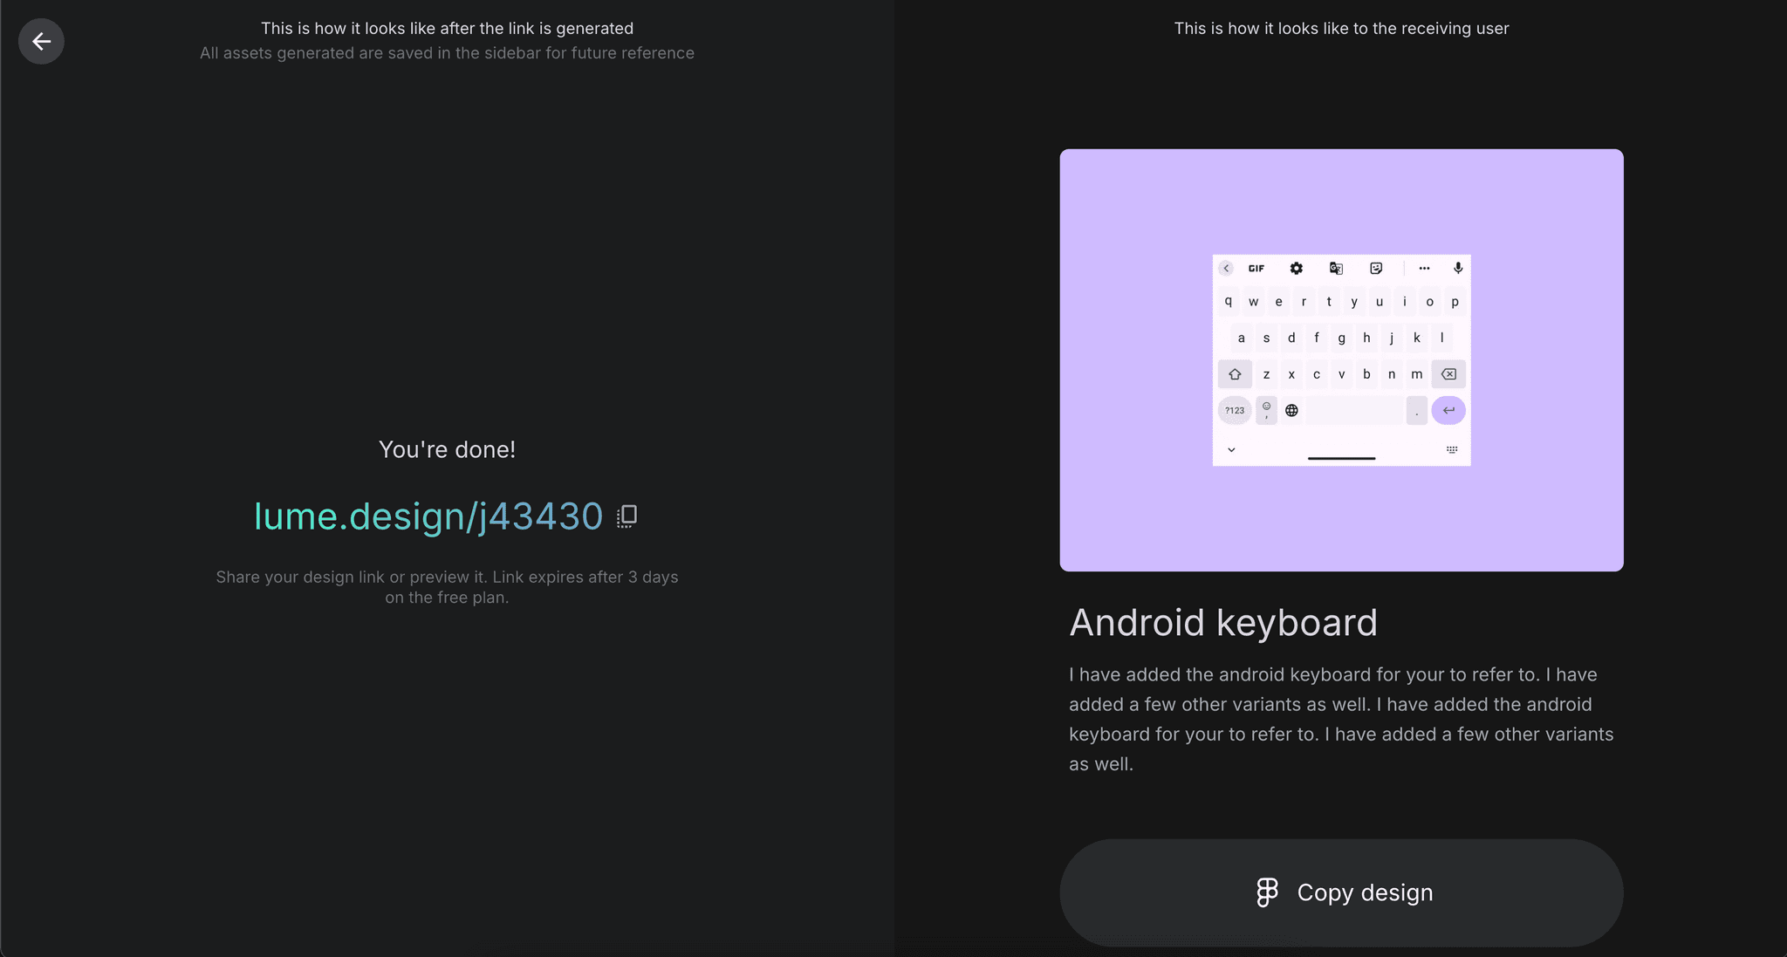Click the Copy design button
The width and height of the screenshot is (1787, 957).
[1341, 892]
